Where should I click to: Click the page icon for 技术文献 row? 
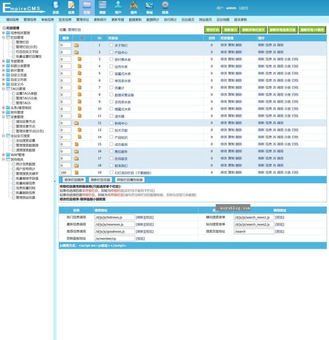[x=80, y=130]
